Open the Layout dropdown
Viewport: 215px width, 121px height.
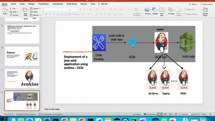click(35, 8)
